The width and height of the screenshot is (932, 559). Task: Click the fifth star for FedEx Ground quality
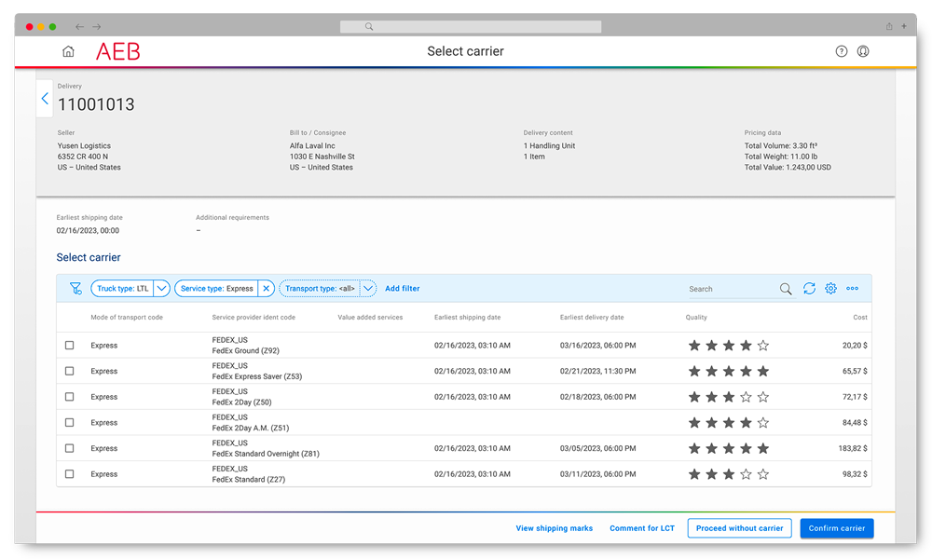pos(762,345)
